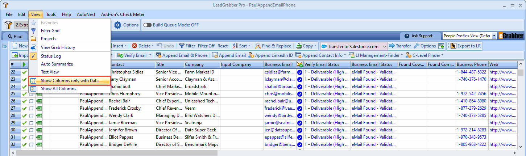Open Add-on's Check Meter menu
The image size is (526, 156).
click(x=123, y=14)
